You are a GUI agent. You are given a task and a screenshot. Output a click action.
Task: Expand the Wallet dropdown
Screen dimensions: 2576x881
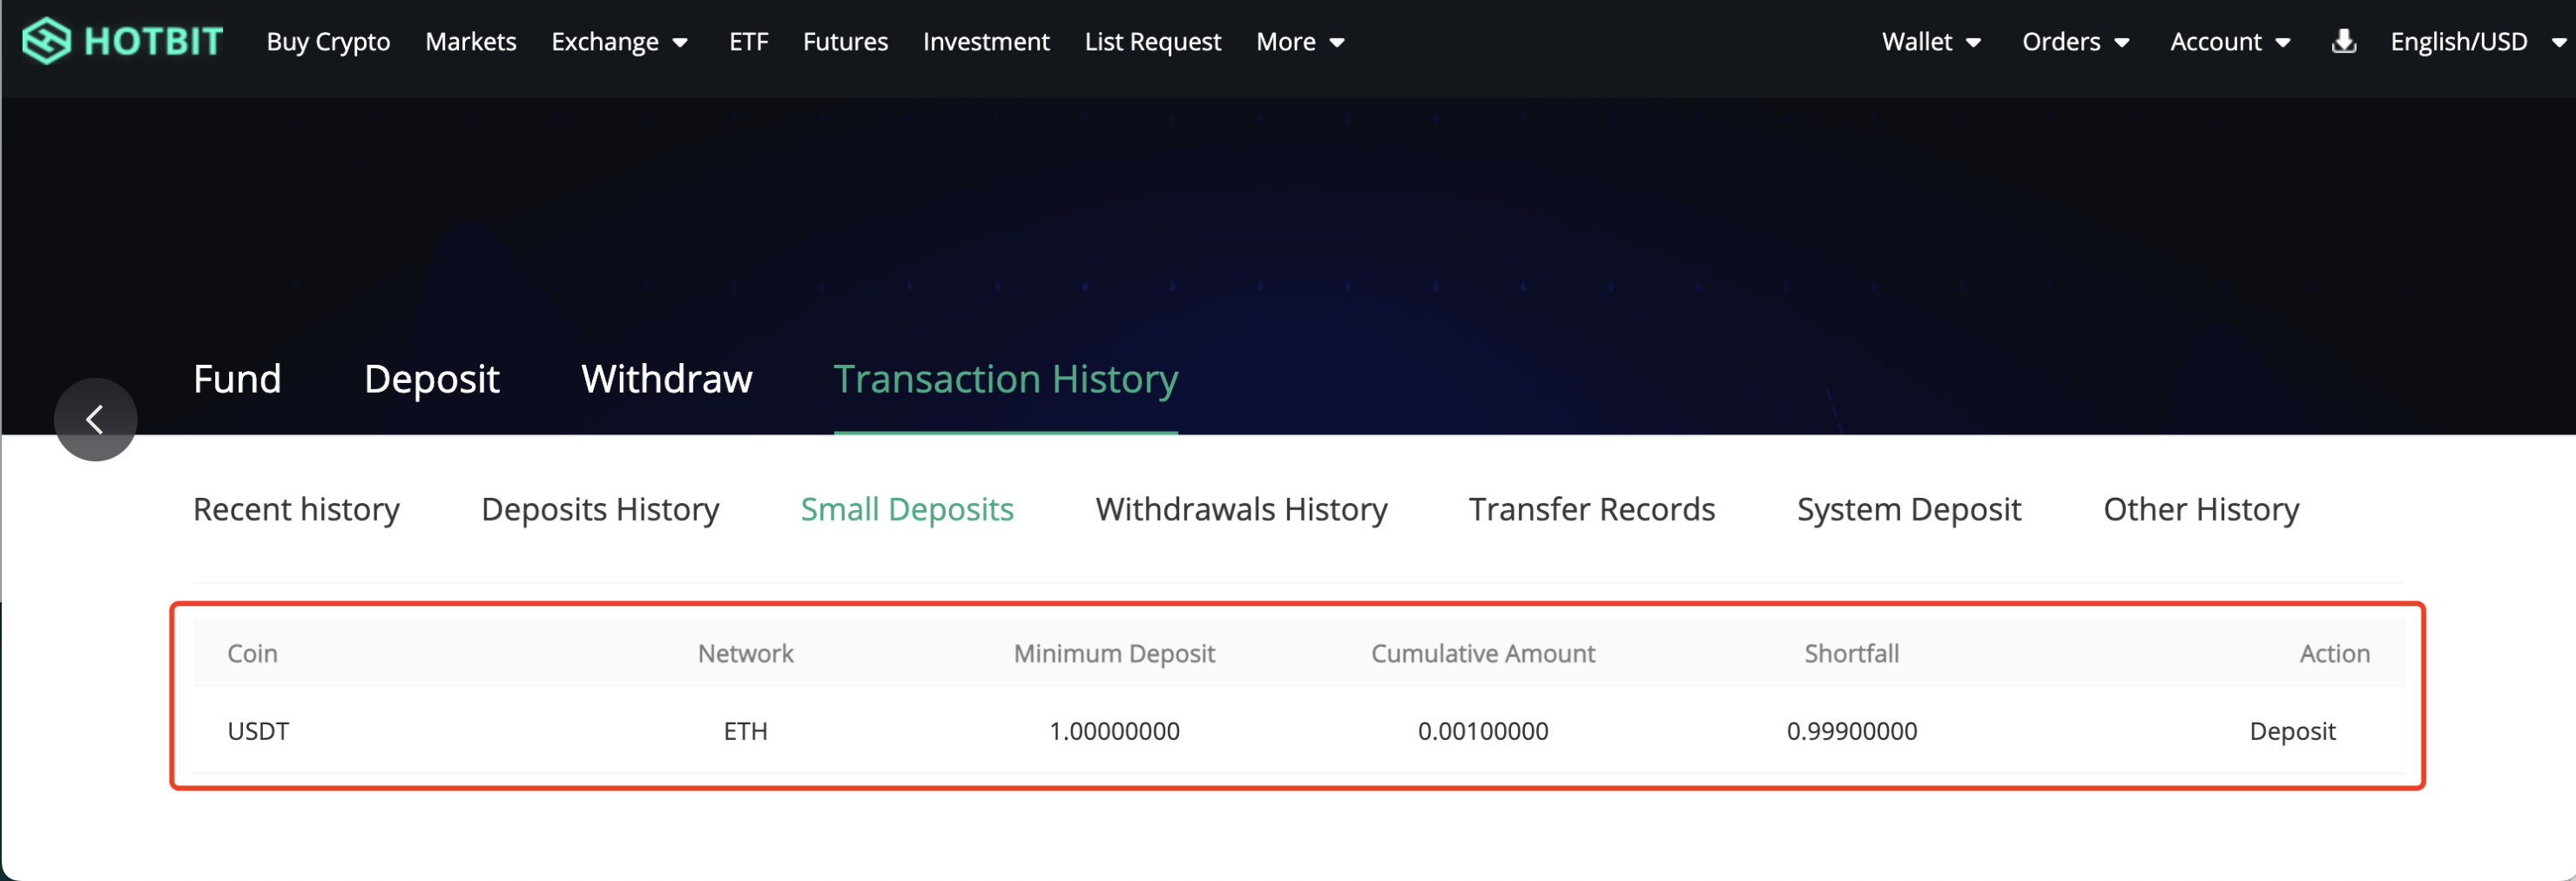(1930, 42)
